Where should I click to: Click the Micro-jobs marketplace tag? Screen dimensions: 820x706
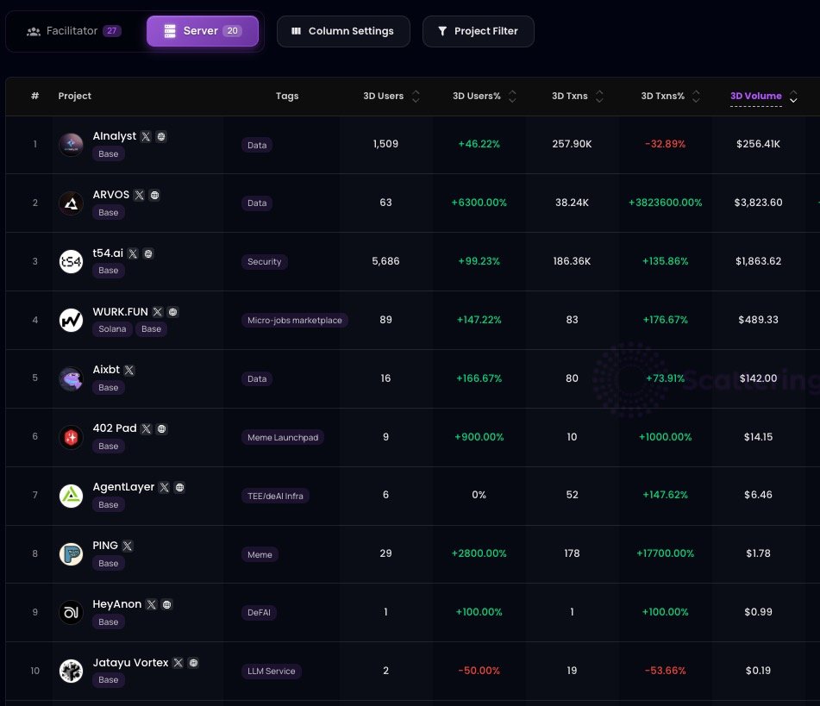pyautogui.click(x=295, y=320)
